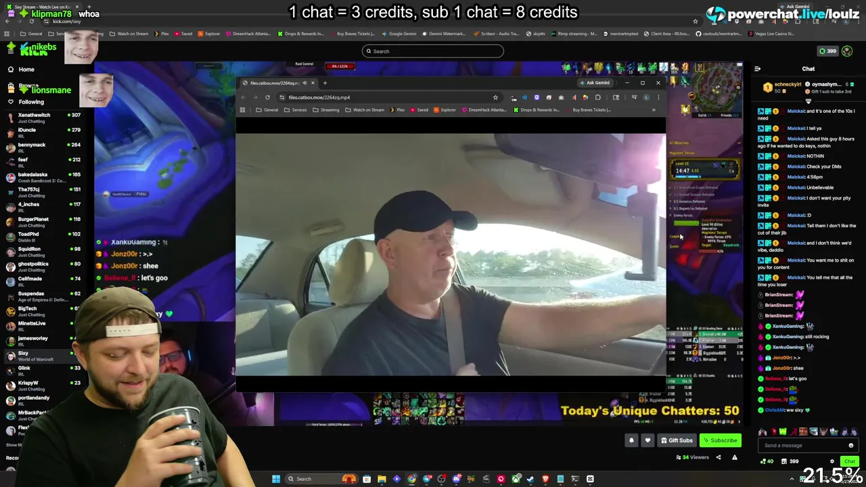The height and width of the screenshot is (487, 866).
Task: Collapse the chat panel arrow icon
Action: tap(757, 68)
